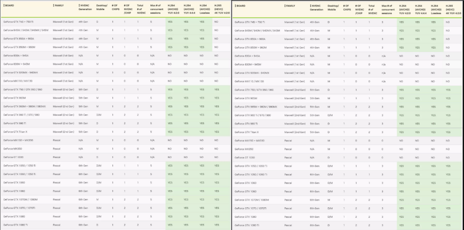Sort right table by NVENC Generation icon
464x230 pixels.
tap(311, 5)
